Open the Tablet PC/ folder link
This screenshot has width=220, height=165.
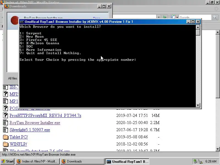coord(19,137)
